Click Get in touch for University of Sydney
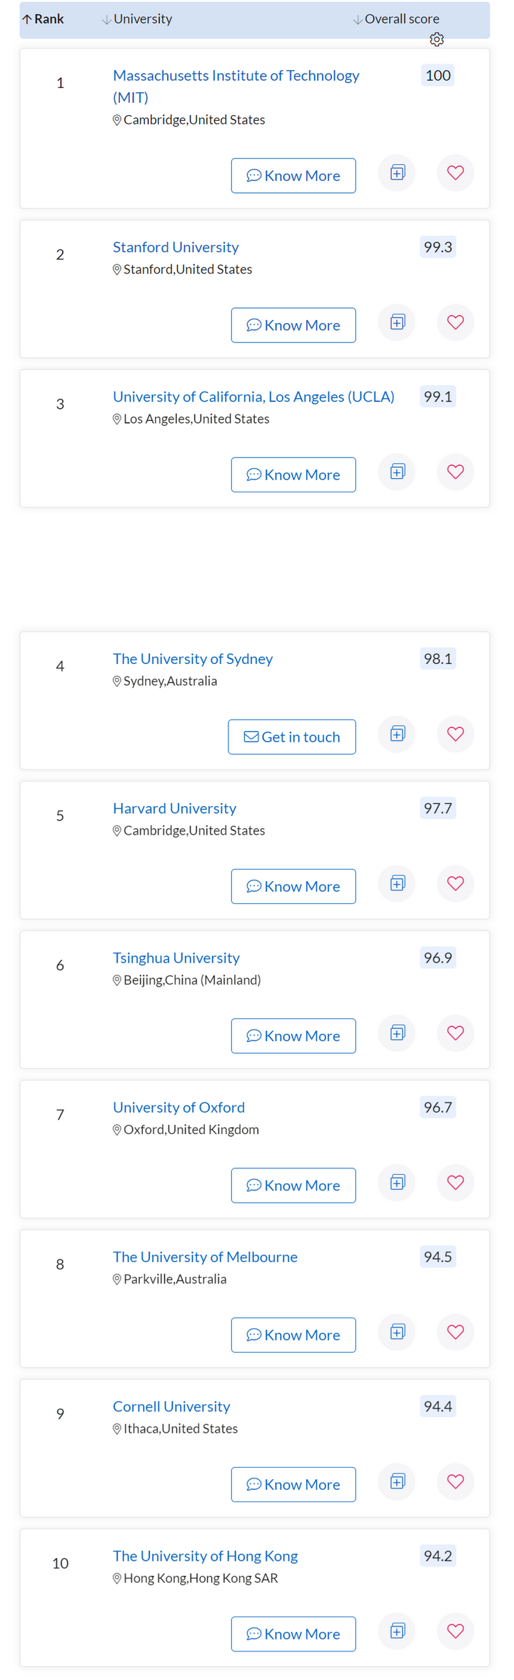Screen dimensions: 514x1680 [292, 737]
